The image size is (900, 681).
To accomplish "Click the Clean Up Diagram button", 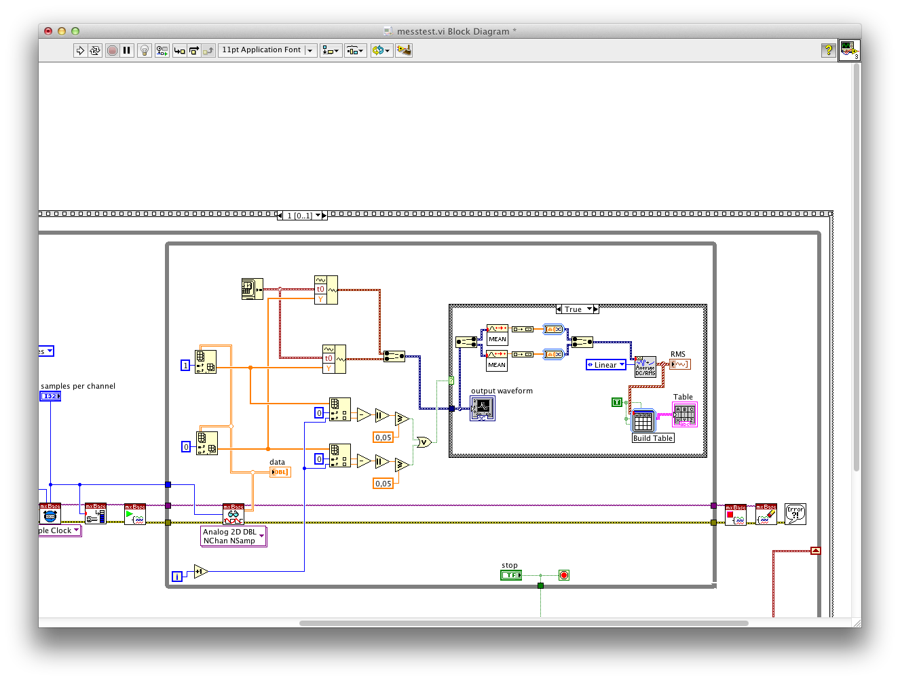I will click(x=404, y=50).
